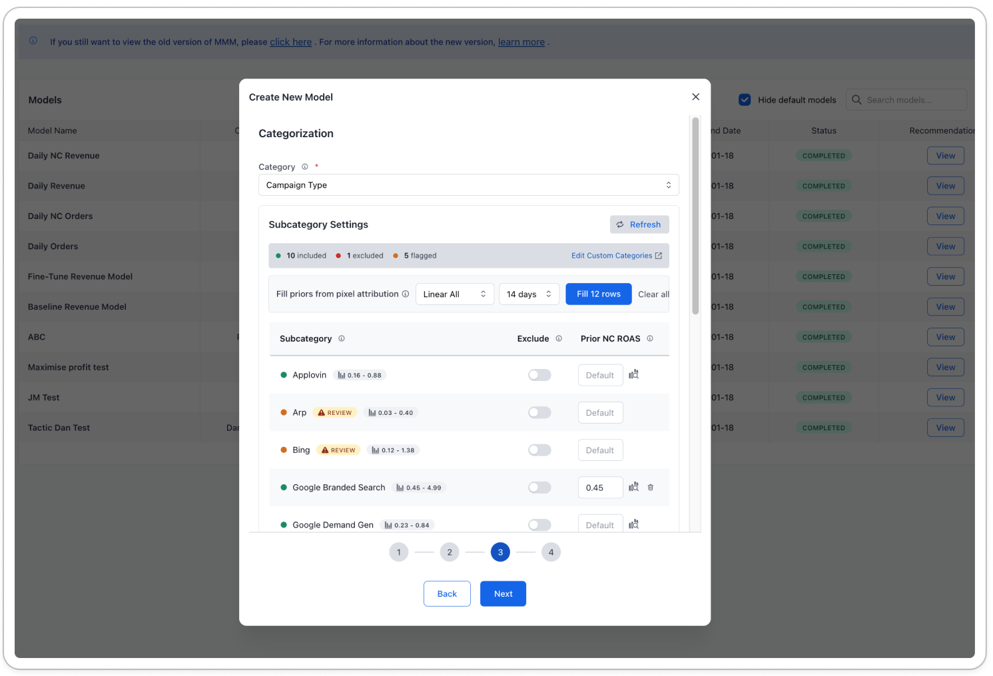
Task: Toggle Exclude switch for Bing
Action: pyautogui.click(x=539, y=450)
